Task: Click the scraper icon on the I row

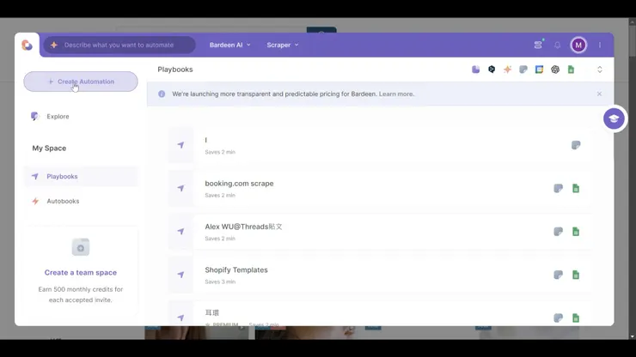Action: [x=576, y=145]
